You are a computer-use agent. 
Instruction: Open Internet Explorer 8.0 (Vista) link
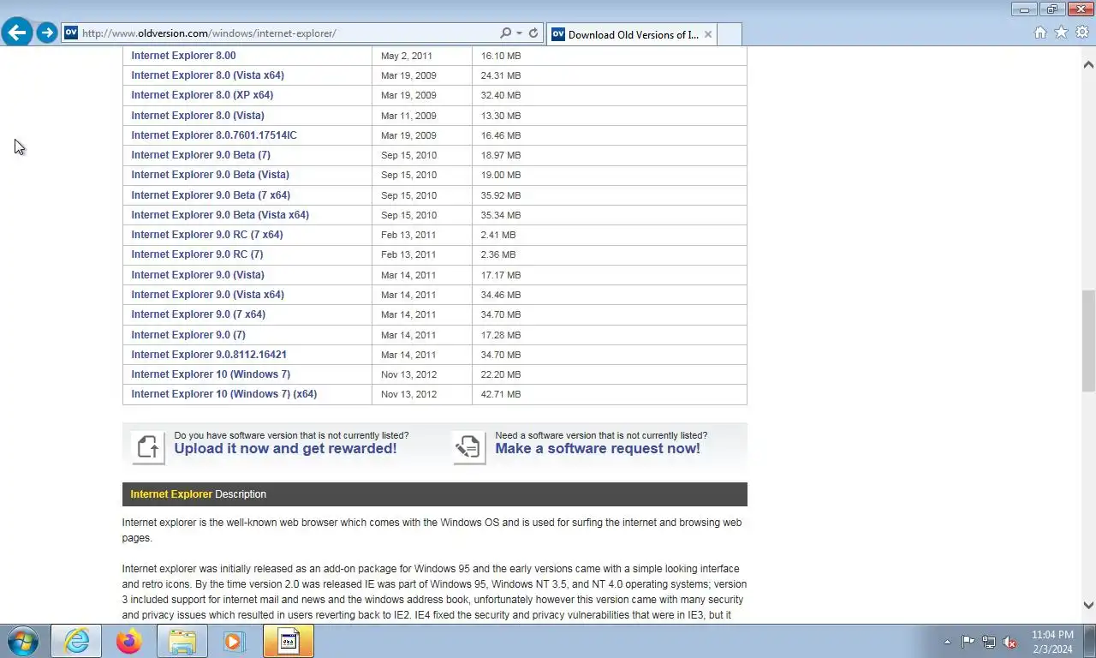(198, 116)
